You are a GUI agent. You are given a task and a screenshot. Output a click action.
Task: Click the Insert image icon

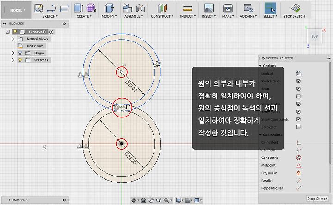[209, 8]
